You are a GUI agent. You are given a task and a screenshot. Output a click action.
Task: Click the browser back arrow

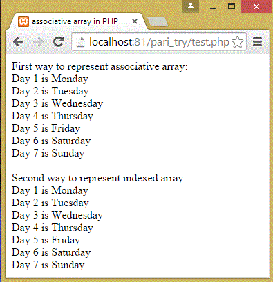19,41
